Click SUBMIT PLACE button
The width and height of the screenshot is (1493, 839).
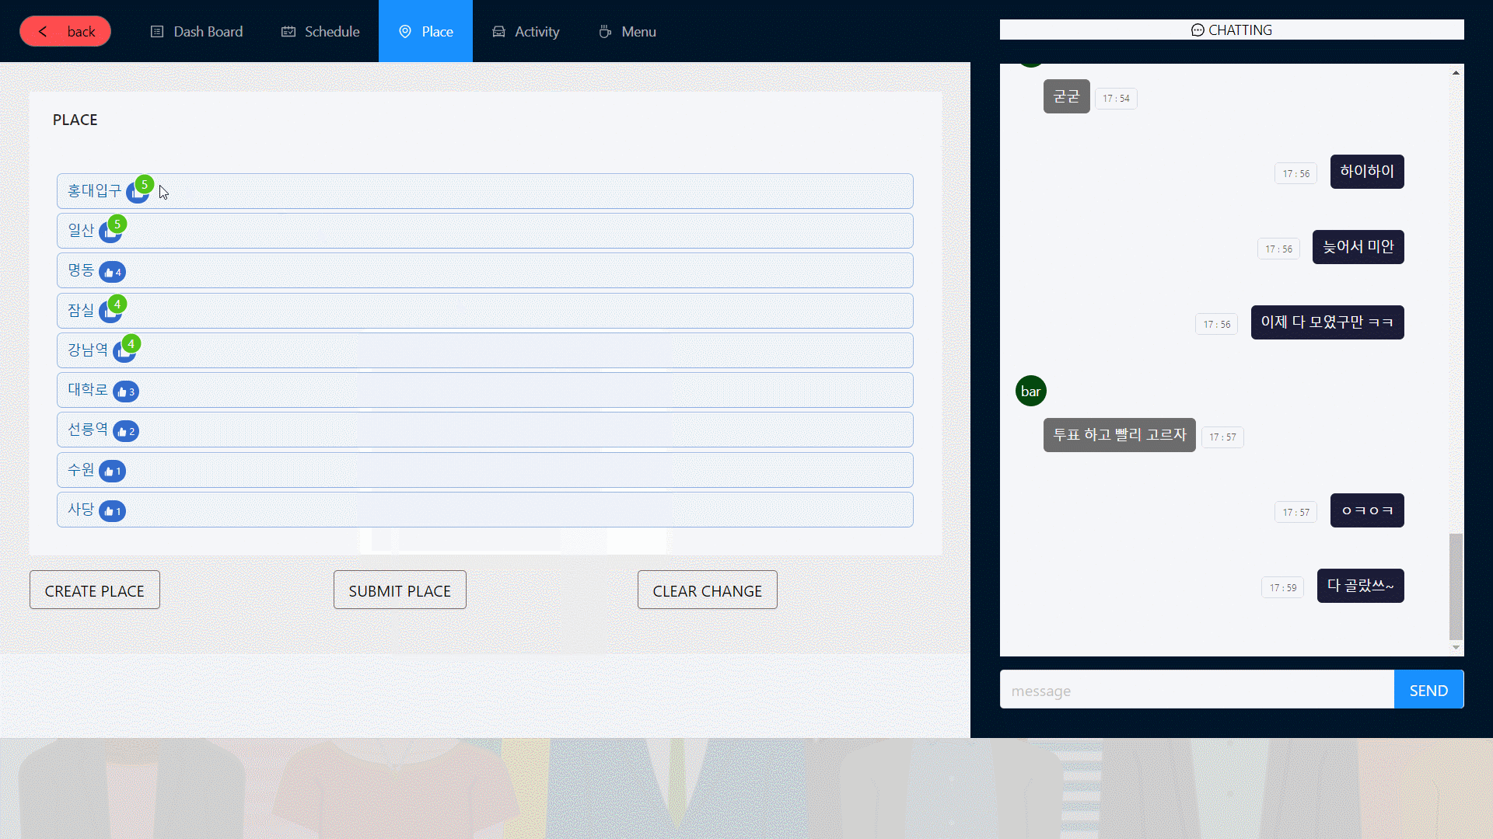[x=400, y=590]
